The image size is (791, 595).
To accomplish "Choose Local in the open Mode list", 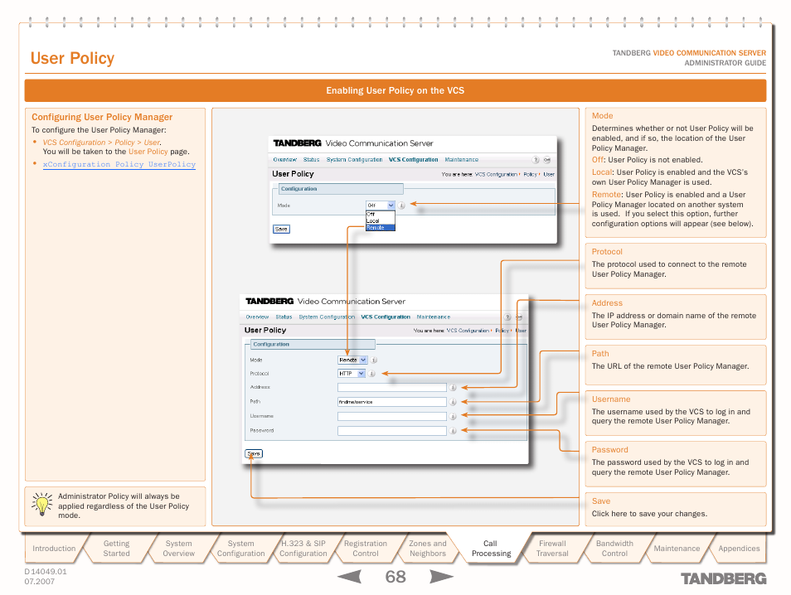I will tap(381, 221).
